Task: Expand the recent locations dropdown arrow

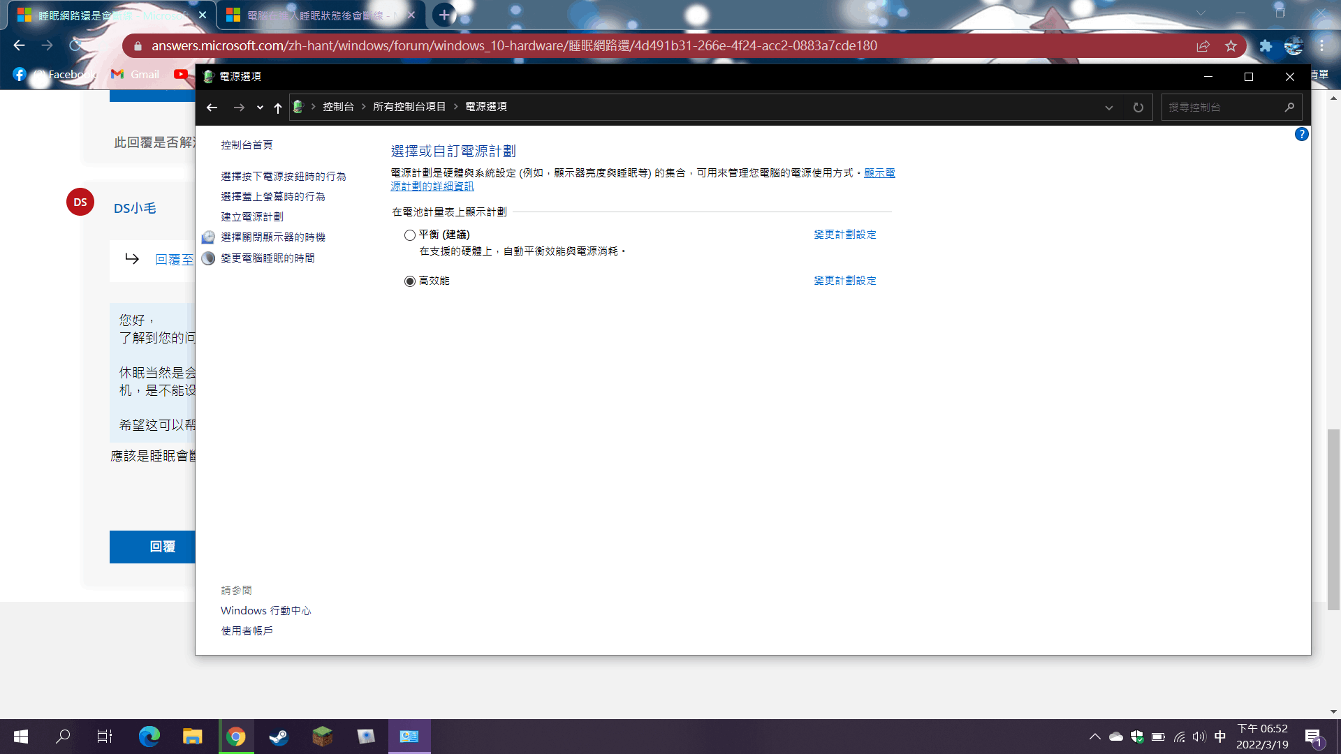Action: point(260,108)
